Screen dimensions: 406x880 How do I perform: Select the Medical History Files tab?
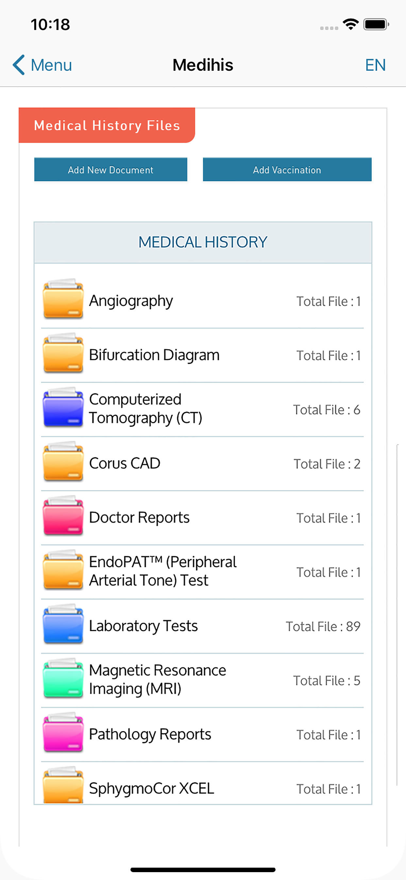click(x=107, y=125)
